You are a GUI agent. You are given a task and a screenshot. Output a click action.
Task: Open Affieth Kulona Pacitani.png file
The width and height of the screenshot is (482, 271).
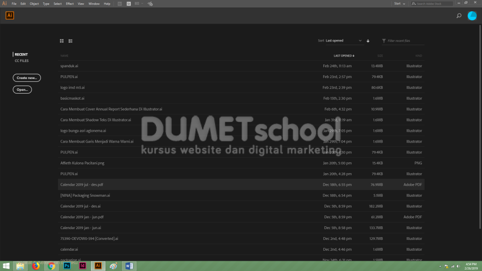(x=241, y=163)
